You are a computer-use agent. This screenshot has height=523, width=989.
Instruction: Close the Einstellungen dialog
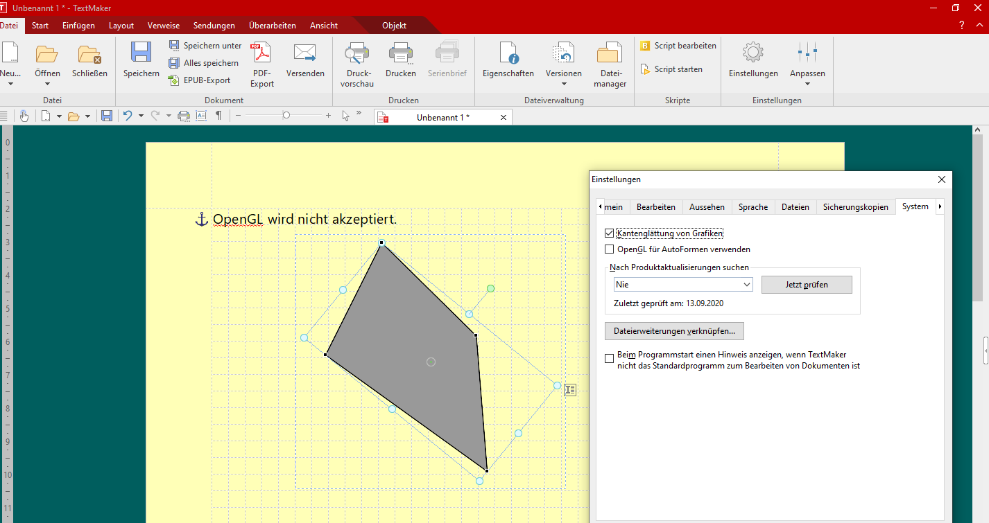[941, 179]
